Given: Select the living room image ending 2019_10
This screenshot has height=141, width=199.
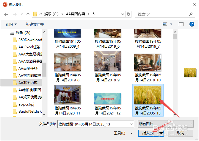Looking at the screenshot, I should tap(148, 68).
